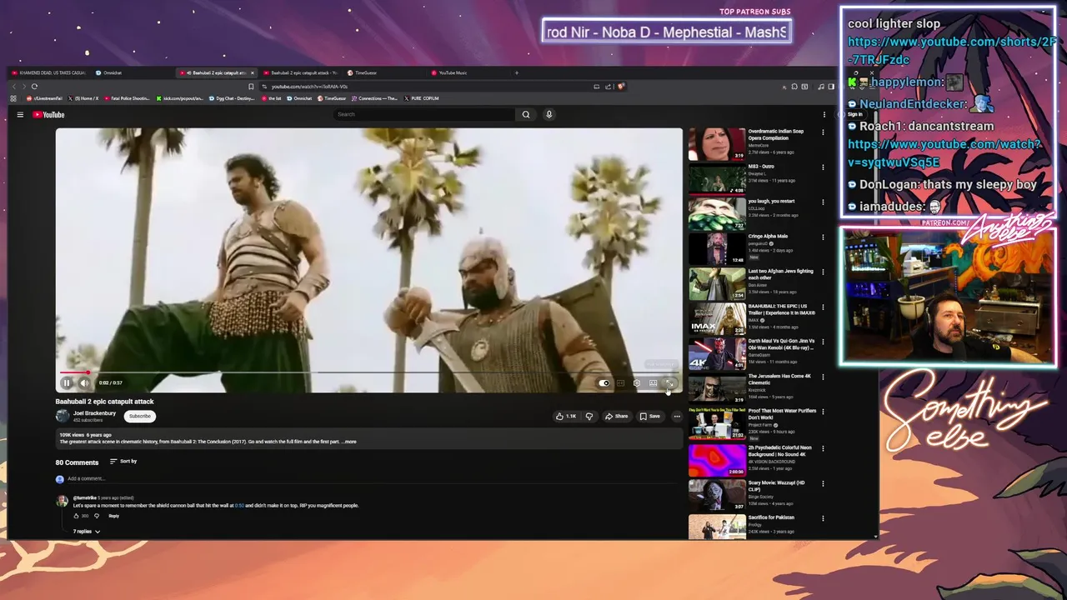Dislike the video with thumbs down

[x=589, y=416]
